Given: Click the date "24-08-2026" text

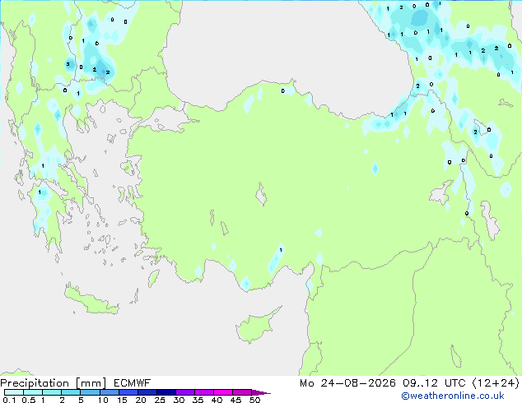Looking at the screenshot, I should point(358,383).
